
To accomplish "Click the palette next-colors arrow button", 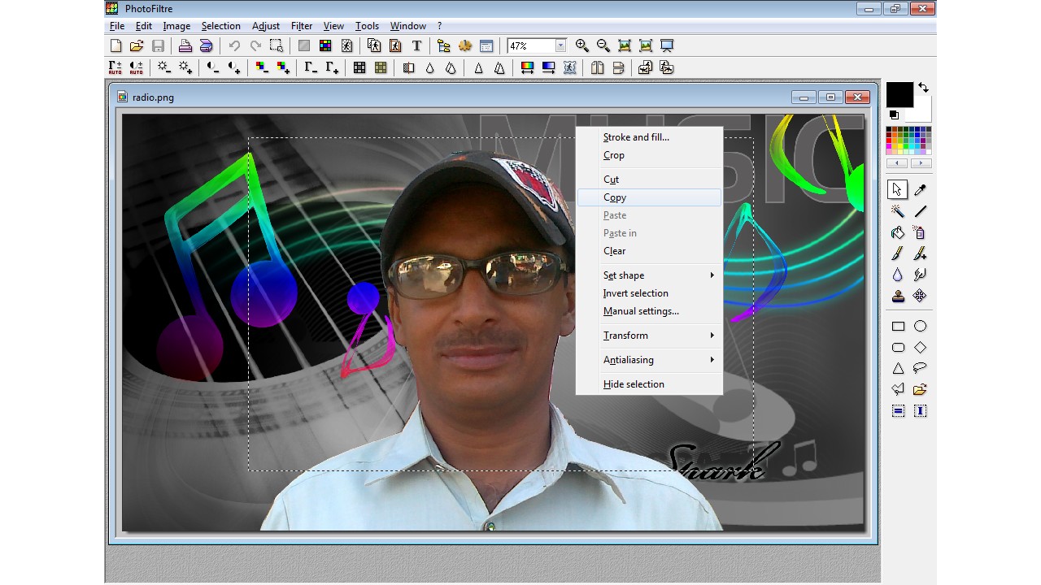I will pyautogui.click(x=921, y=163).
